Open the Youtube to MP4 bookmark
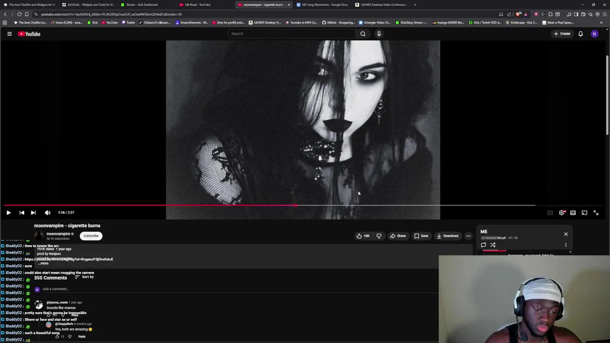 pos(301,22)
